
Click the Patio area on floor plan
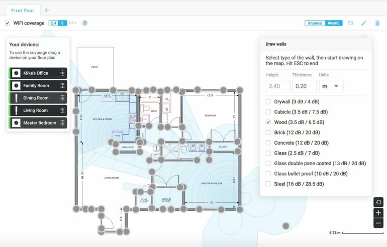[x=95, y=67]
